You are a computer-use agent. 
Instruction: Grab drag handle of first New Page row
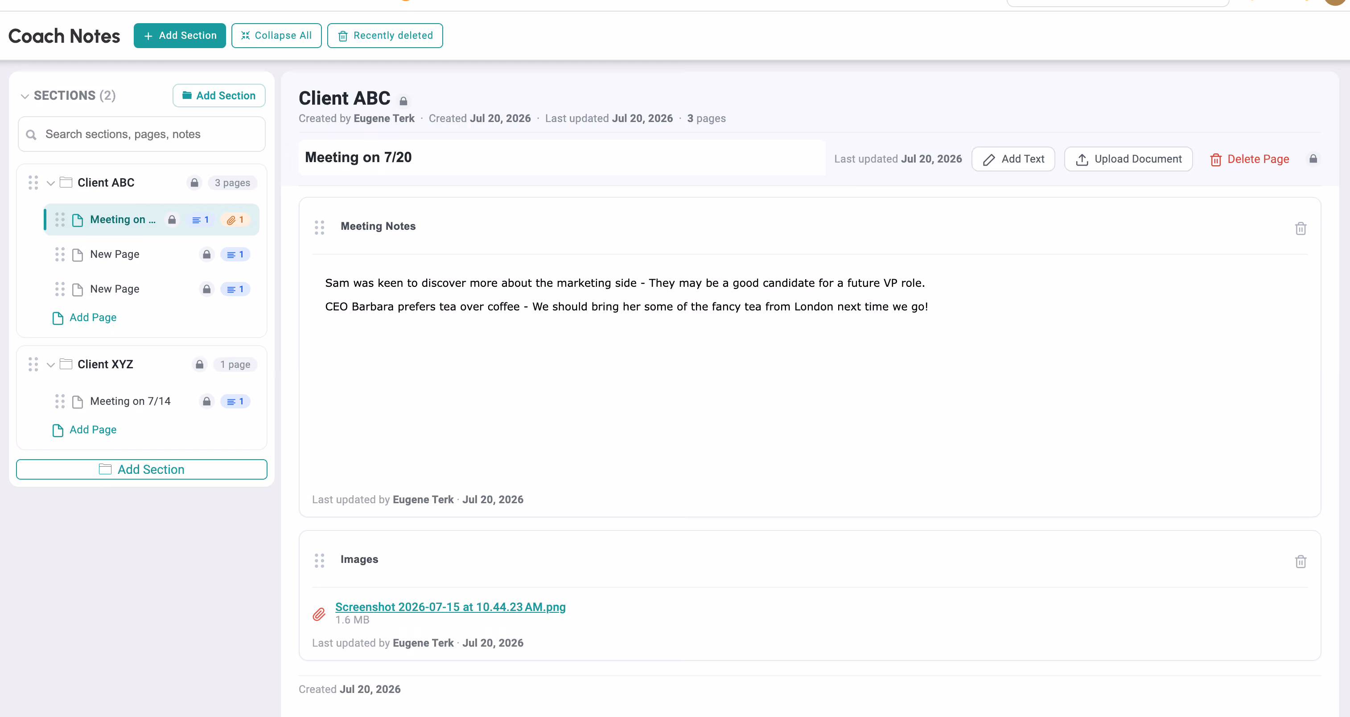(60, 254)
